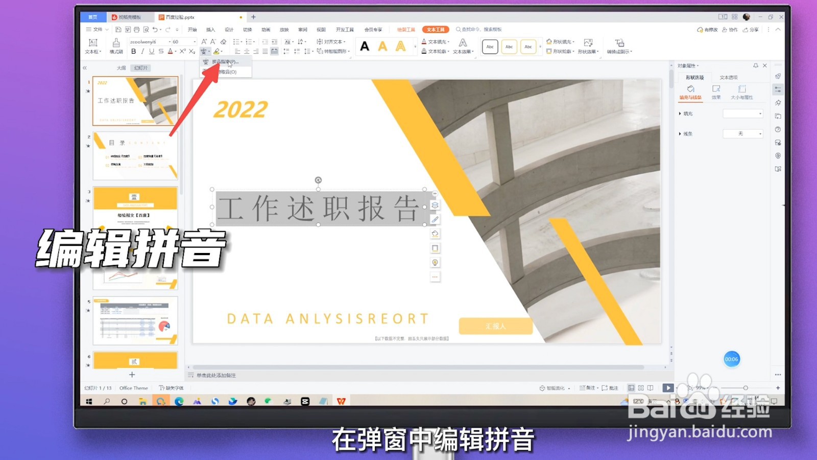Viewport: 817px width, 460px height.
Task: Click the floating layers icon beside text box
Action: (435, 205)
